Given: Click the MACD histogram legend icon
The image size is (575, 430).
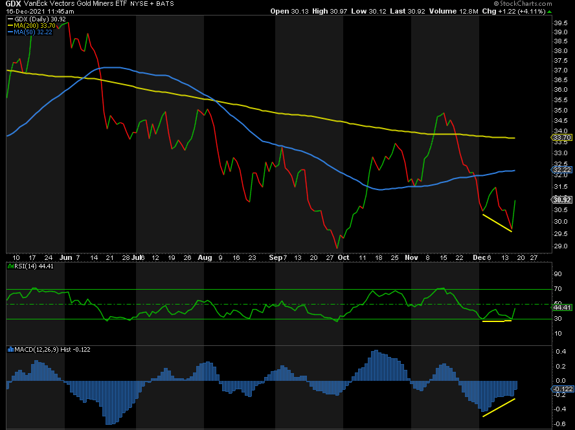Looking at the screenshot, I should tap(10, 350).
